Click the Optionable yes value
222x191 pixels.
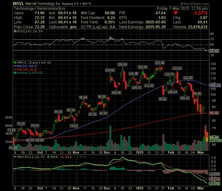tap(73, 27)
